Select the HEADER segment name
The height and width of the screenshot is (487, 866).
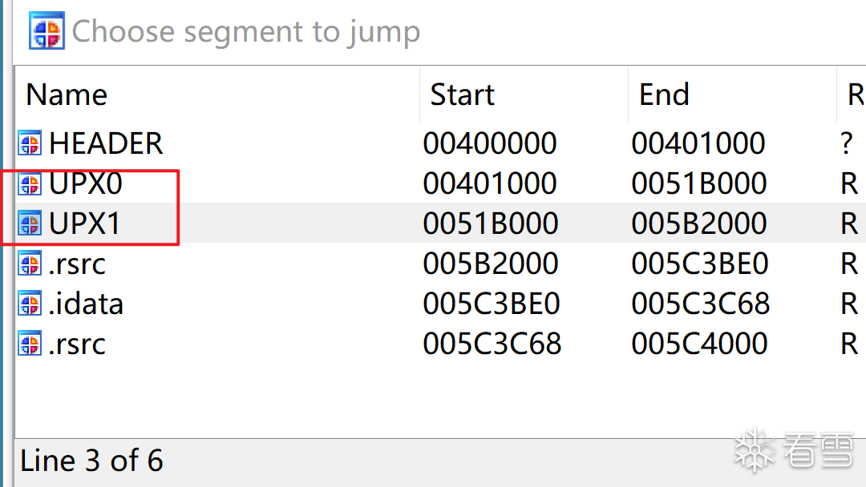(106, 144)
